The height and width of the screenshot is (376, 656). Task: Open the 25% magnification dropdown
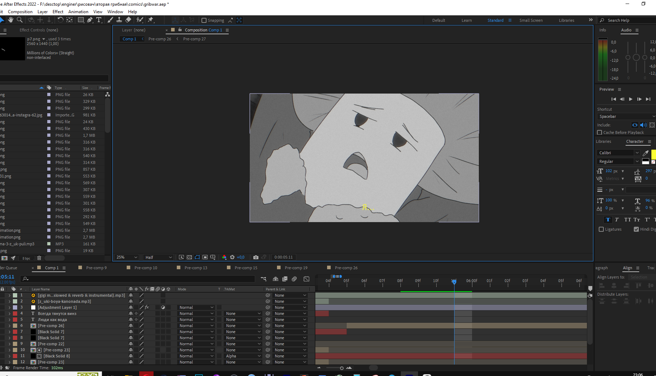(x=127, y=257)
